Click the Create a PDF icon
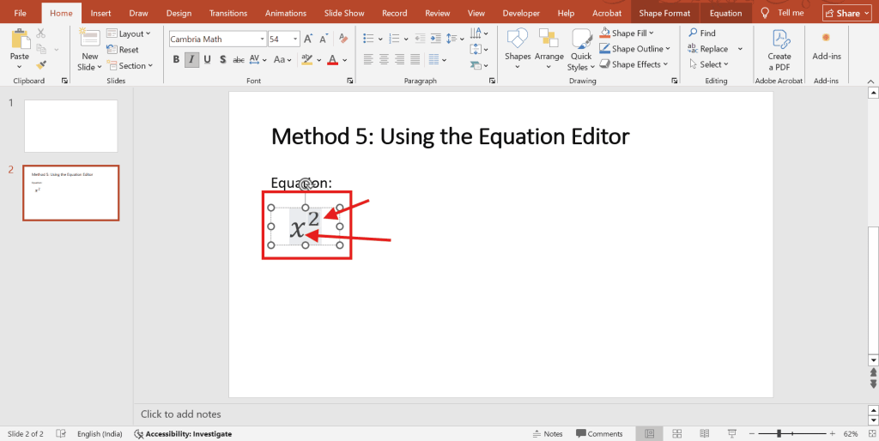The height and width of the screenshot is (441, 879). coord(779,49)
